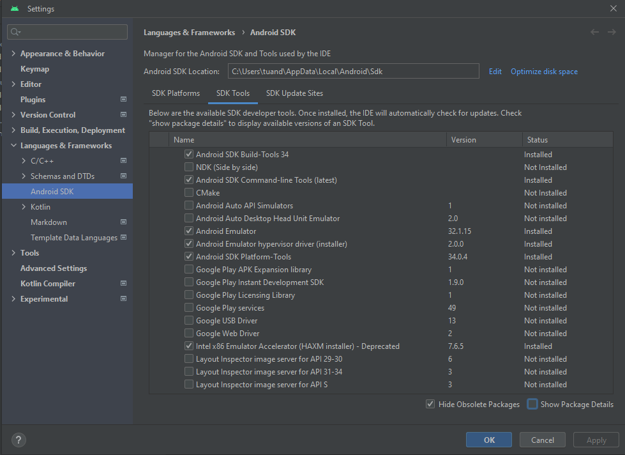Click the back navigation arrow icon
The image size is (625, 455).
coord(594,32)
